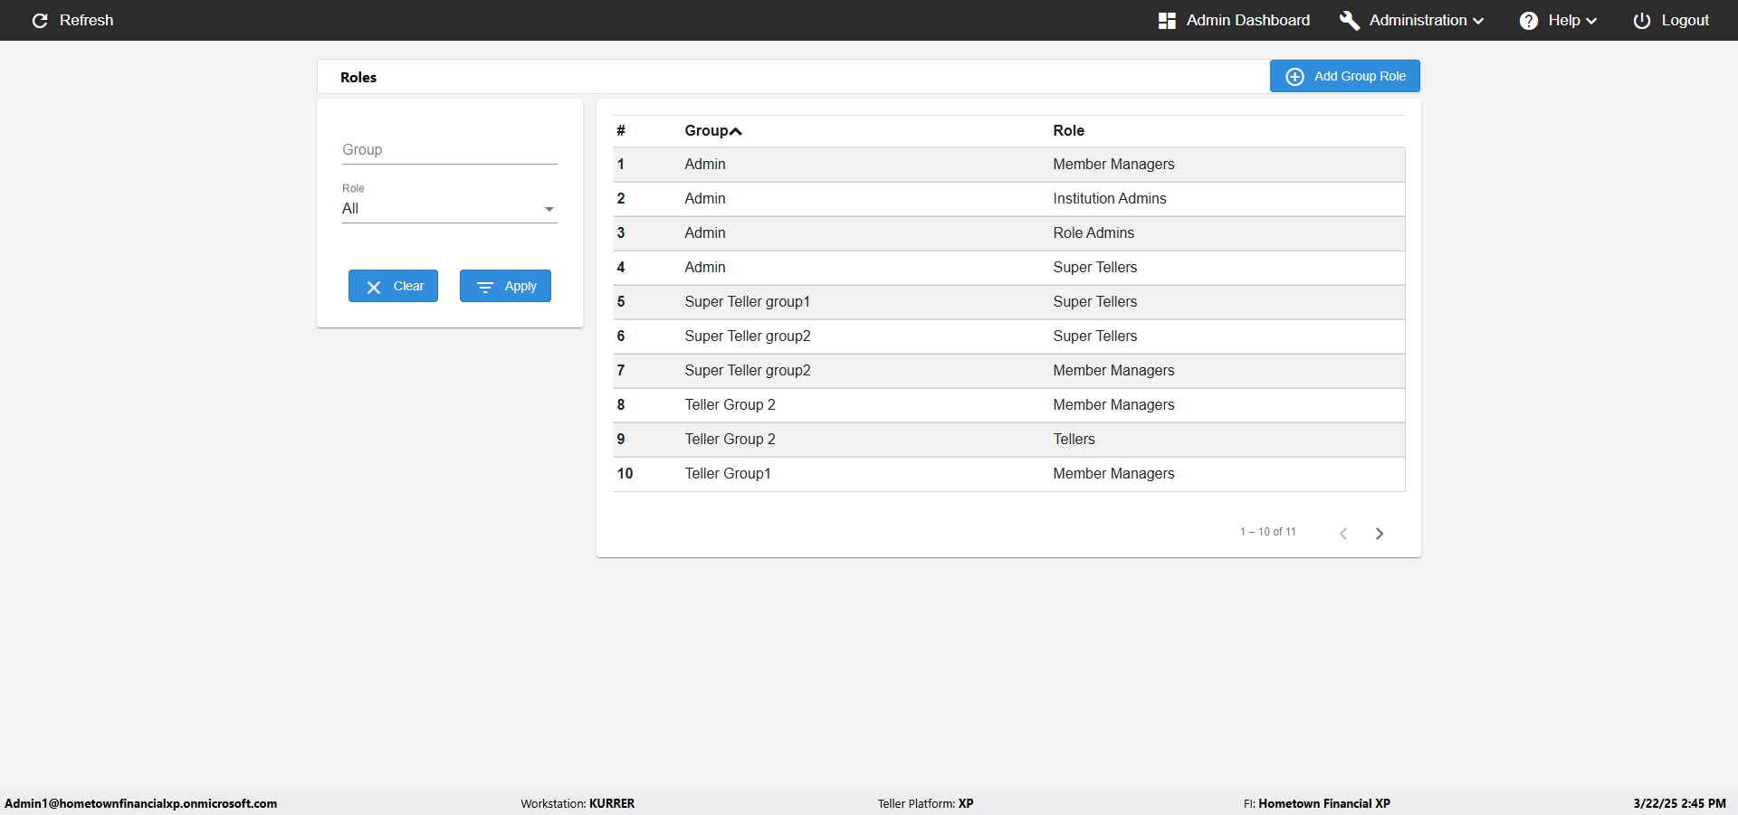Open the Role filter dropdown
Screen dimensions: 1738x815
pyautogui.click(x=449, y=209)
